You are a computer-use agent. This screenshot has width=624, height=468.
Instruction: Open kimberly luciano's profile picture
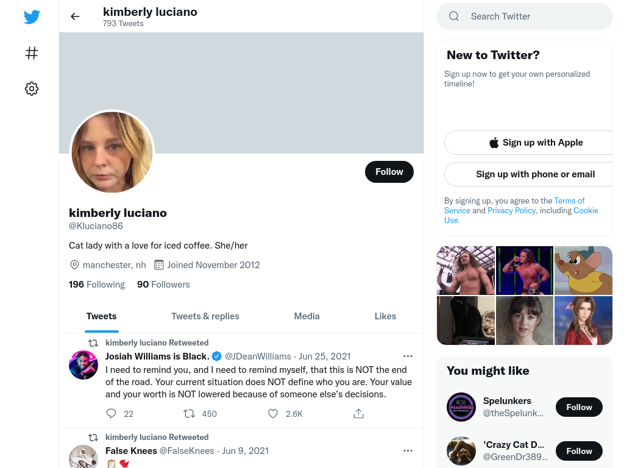point(112,152)
